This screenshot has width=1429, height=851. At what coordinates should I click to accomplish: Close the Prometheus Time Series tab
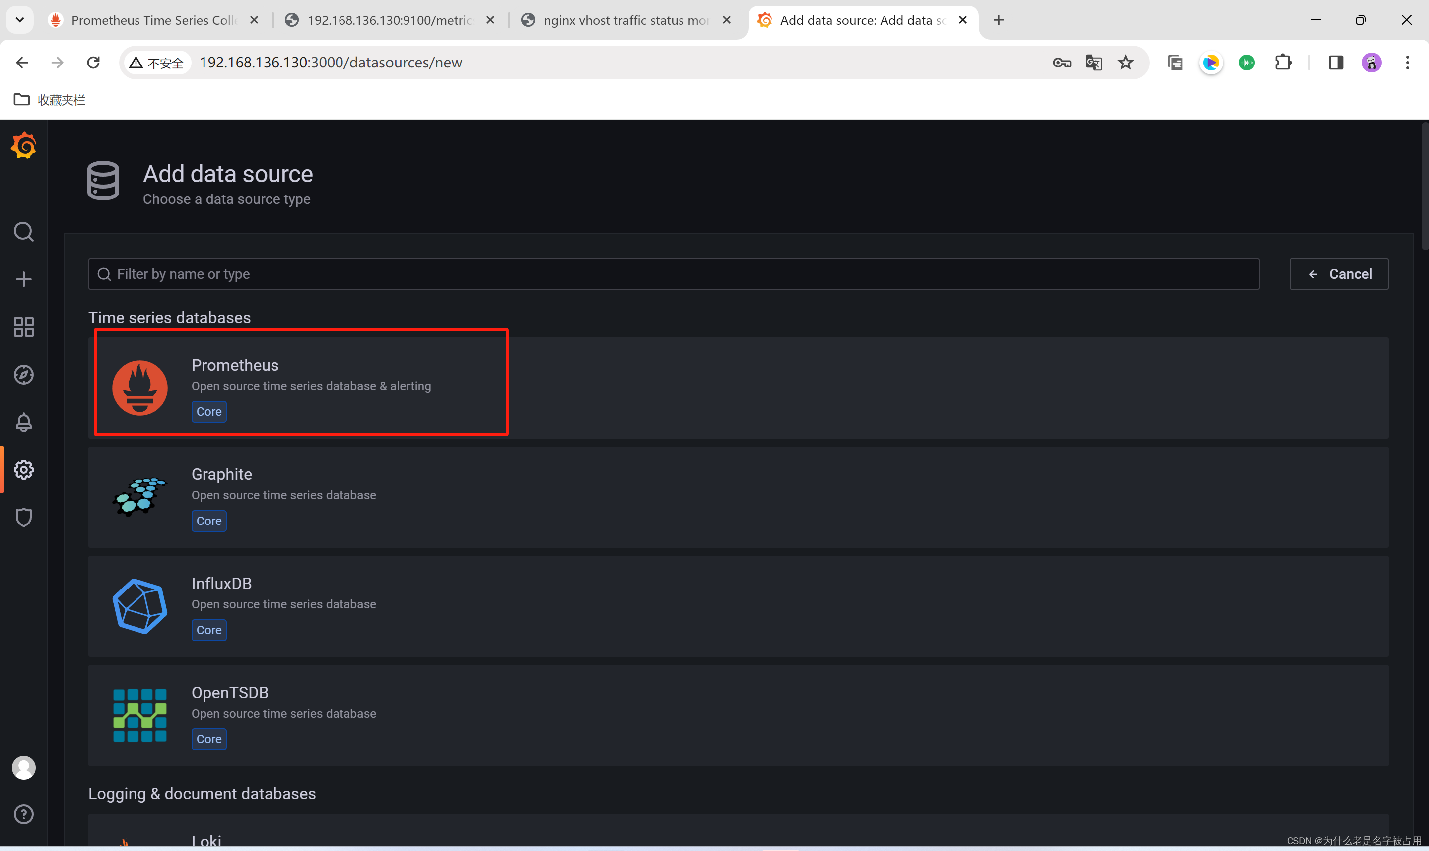[x=254, y=20]
